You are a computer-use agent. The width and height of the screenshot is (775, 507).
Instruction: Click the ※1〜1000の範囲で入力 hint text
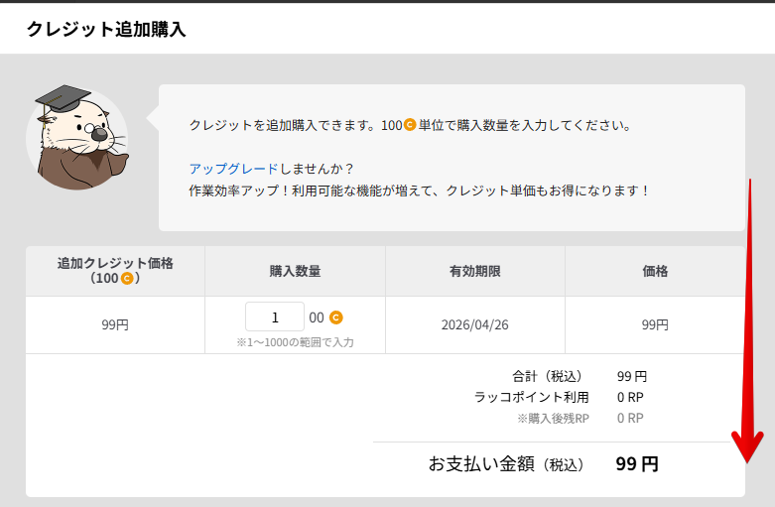click(x=295, y=342)
